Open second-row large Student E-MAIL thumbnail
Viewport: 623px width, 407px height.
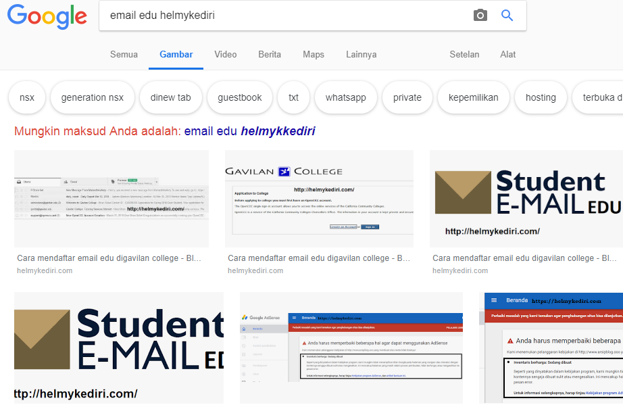pyautogui.click(x=119, y=348)
